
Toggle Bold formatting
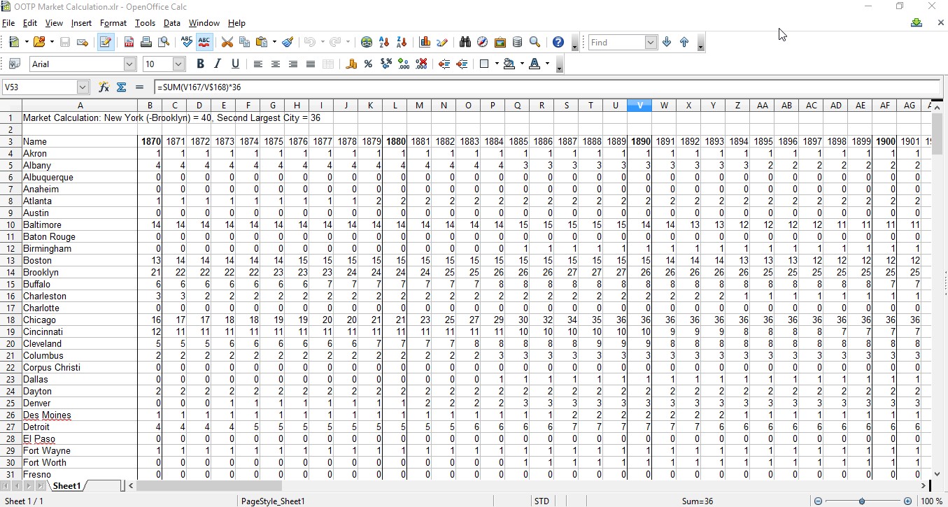[200, 64]
